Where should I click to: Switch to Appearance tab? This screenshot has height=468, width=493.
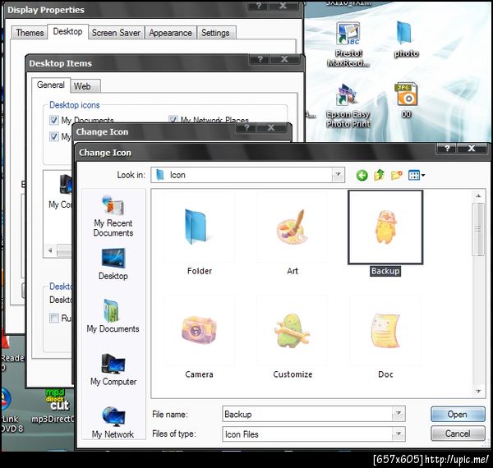pyautogui.click(x=170, y=33)
